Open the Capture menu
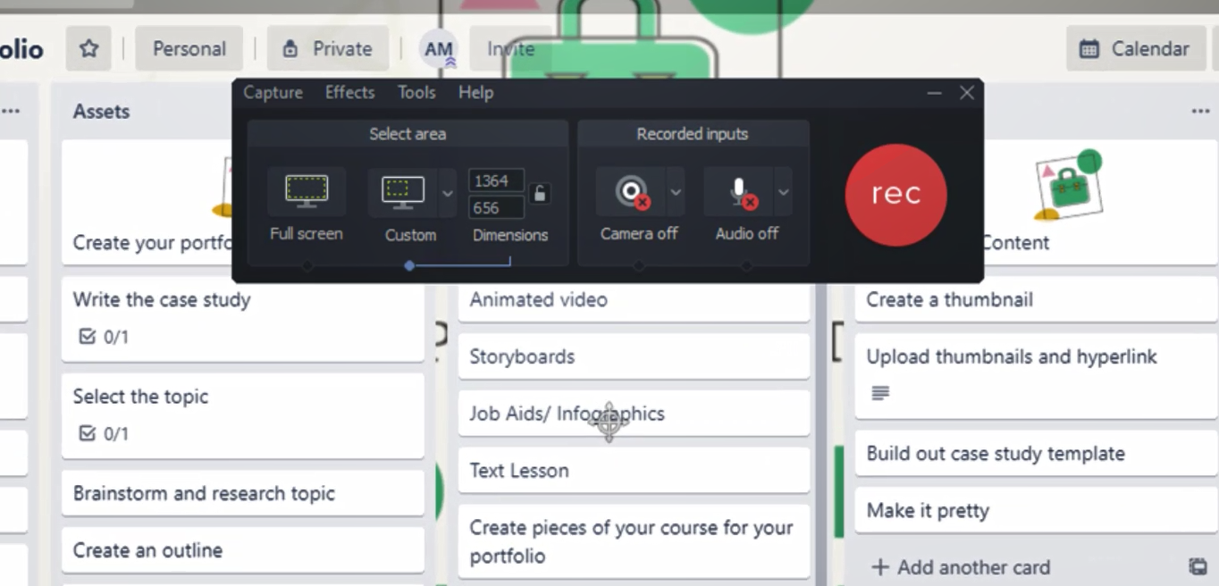Viewport: 1219px width, 586px height. 273,93
